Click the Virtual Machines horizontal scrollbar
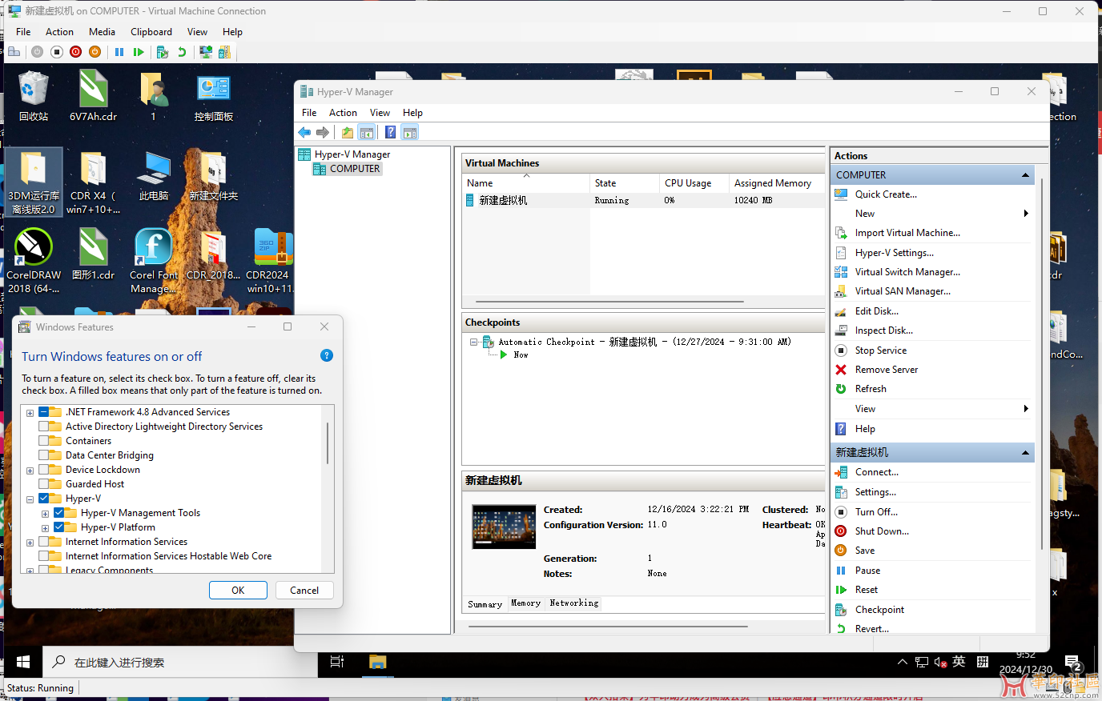The width and height of the screenshot is (1102, 701). pyautogui.click(x=609, y=302)
